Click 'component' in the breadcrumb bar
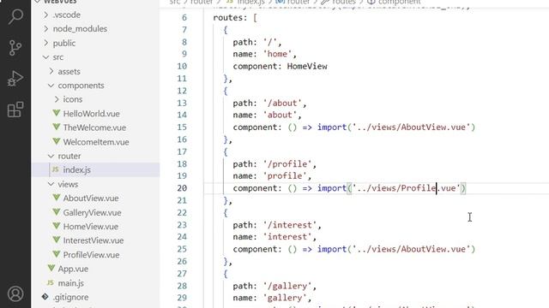Viewport: 549px width, 308px height. point(399,2)
